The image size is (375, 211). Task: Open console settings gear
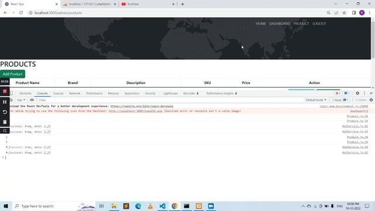coord(371,100)
